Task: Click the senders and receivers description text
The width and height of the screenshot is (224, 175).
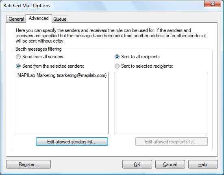Action: 111,36
